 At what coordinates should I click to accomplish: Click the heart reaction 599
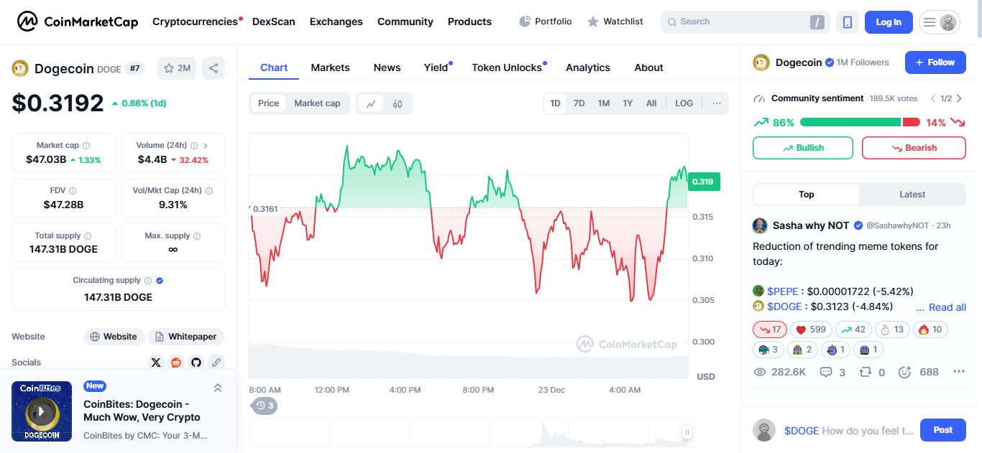coord(811,330)
